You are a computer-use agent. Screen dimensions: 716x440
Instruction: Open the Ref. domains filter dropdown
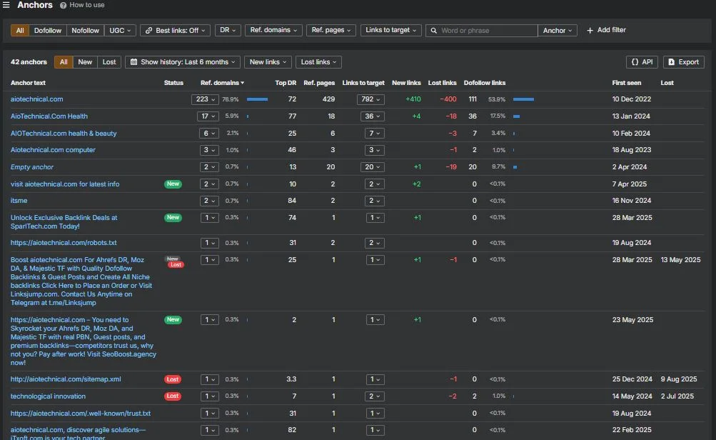[273, 30]
